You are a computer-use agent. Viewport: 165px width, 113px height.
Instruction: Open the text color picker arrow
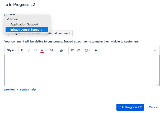(45, 50)
